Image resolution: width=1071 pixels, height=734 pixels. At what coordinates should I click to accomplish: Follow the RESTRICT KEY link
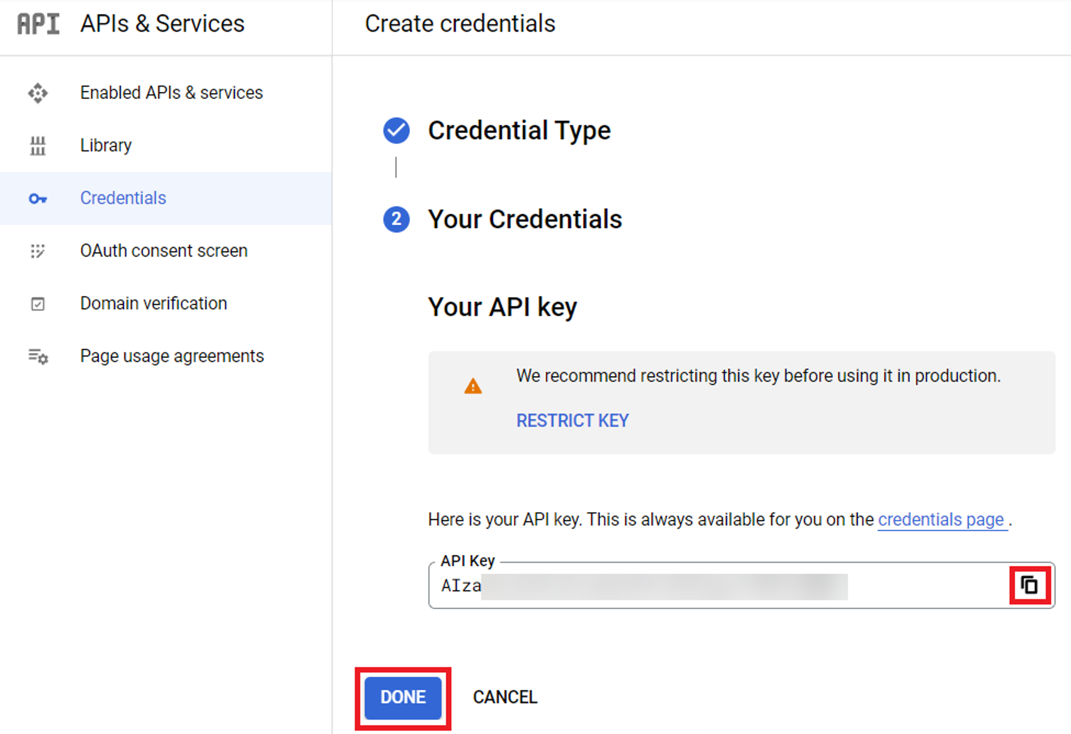(572, 421)
